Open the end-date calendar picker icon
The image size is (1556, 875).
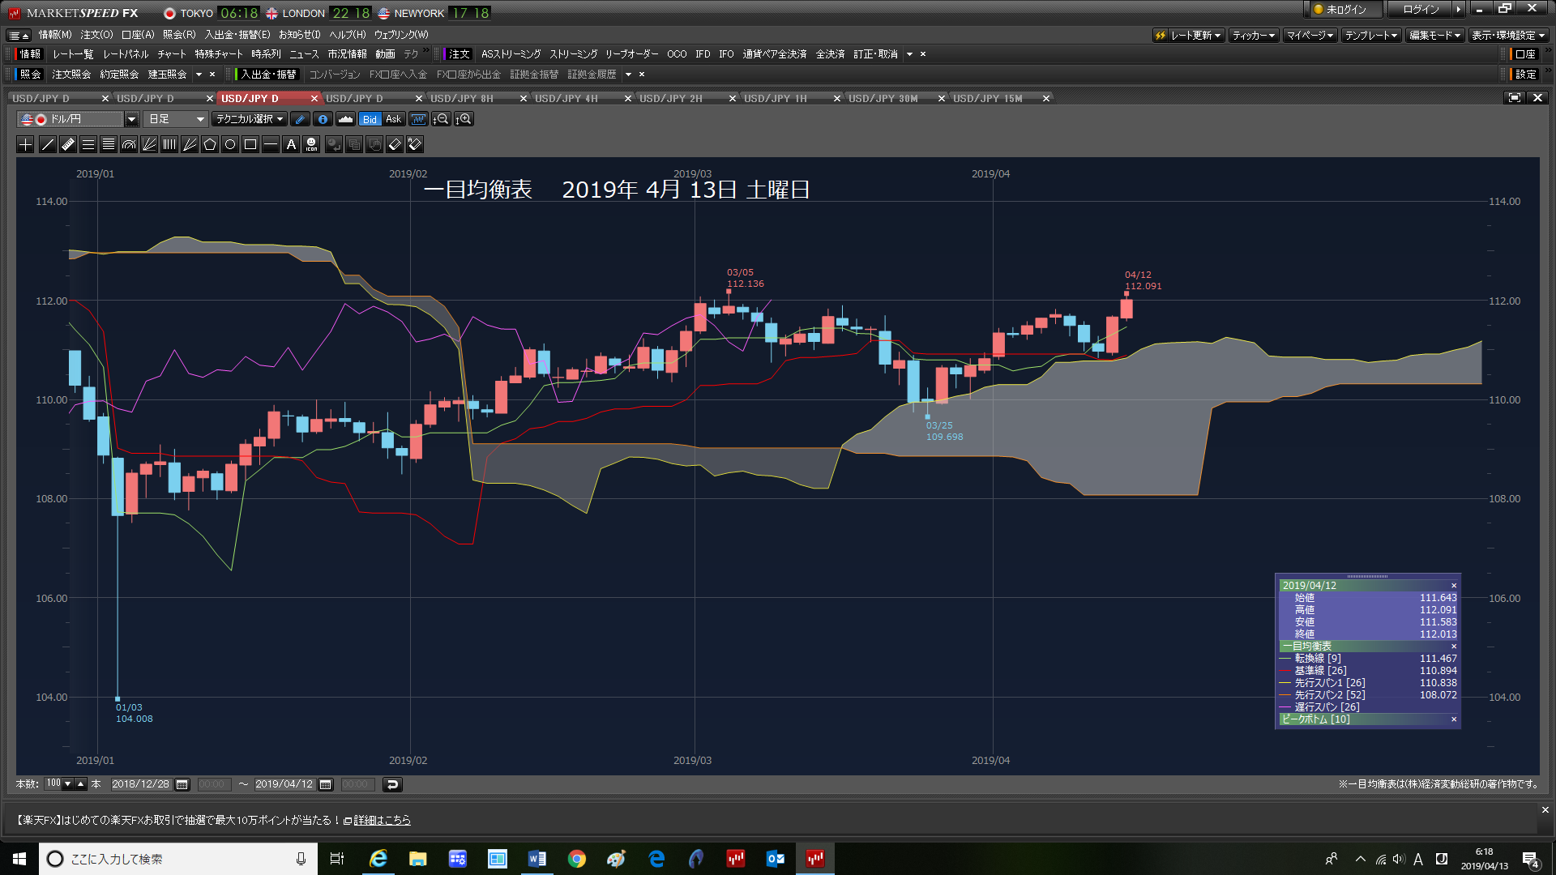[x=326, y=784]
